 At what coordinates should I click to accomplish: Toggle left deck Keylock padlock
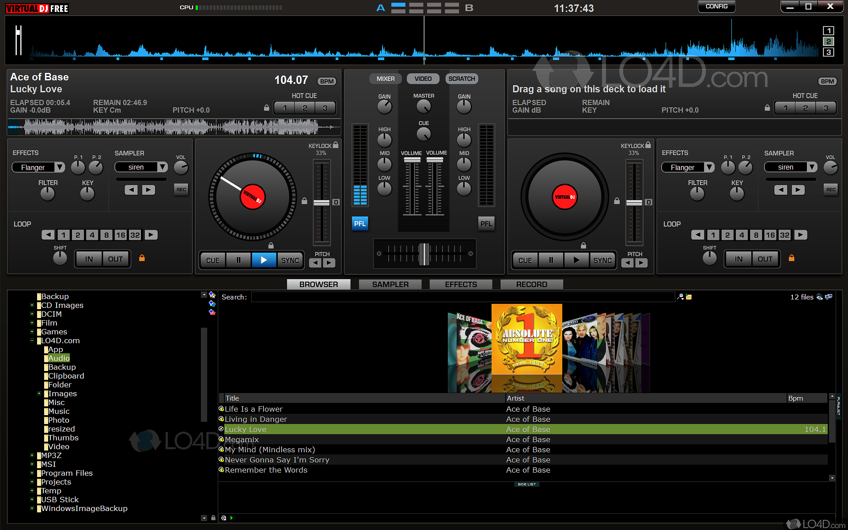coord(336,145)
